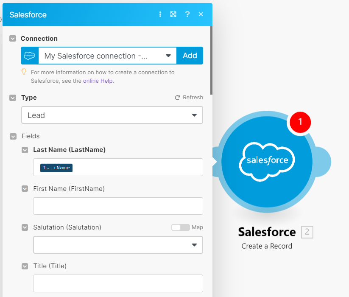Toggle the Map switch for Salutation
The height and width of the screenshot is (297, 349).
[x=181, y=227]
